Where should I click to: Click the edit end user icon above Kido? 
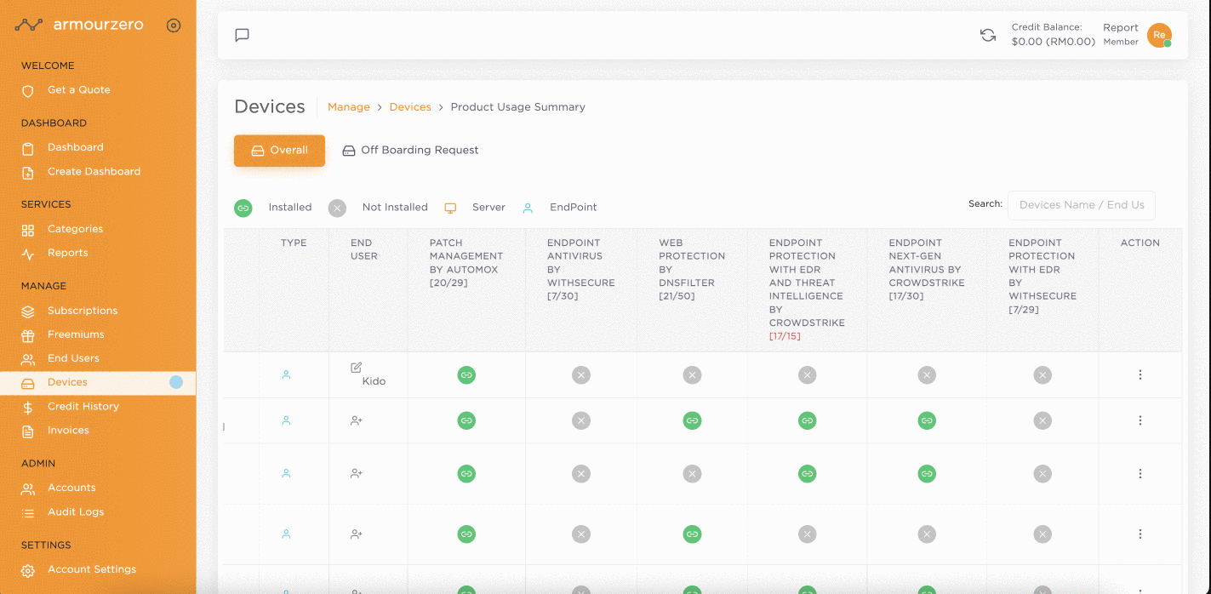357,368
